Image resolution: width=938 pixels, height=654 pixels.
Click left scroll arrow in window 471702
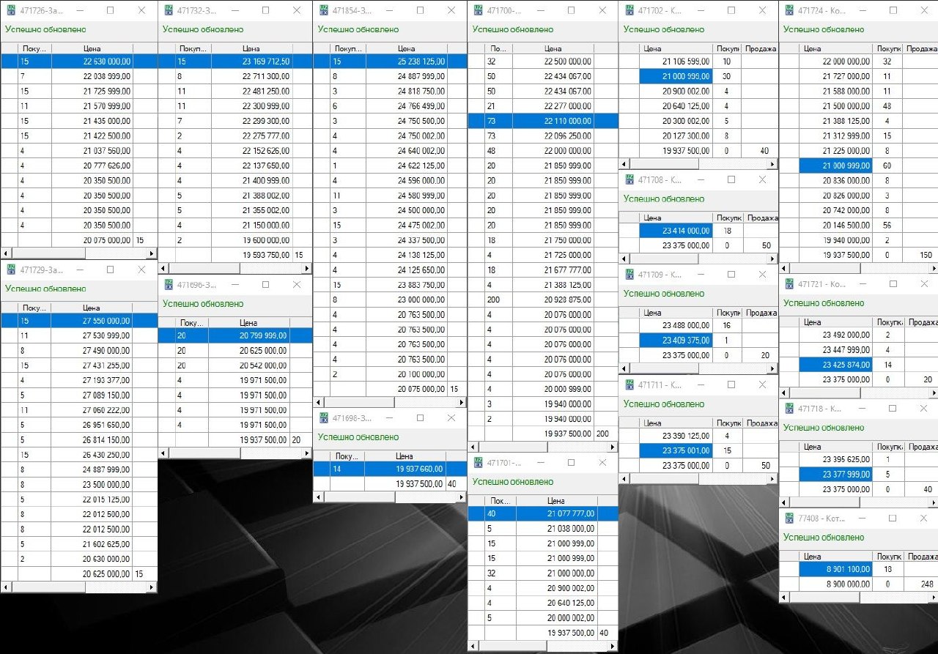(624, 165)
